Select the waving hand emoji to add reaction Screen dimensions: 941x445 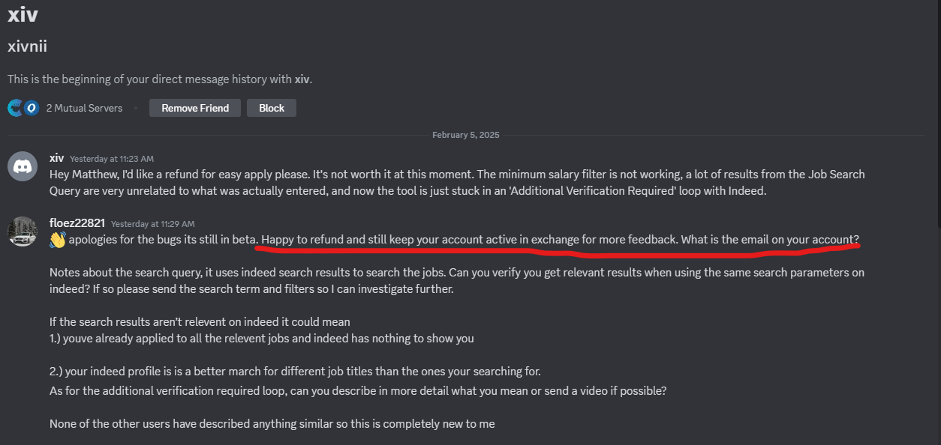pos(55,238)
